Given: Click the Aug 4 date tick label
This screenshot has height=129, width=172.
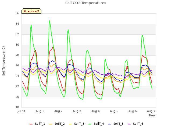Looking at the screenshot, I should pyautogui.click(x=95, y=111).
